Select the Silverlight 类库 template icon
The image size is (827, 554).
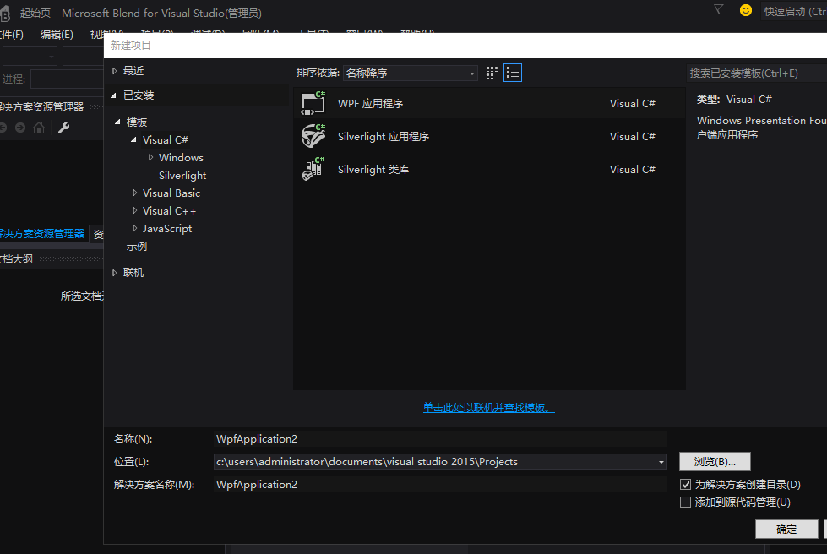point(313,169)
